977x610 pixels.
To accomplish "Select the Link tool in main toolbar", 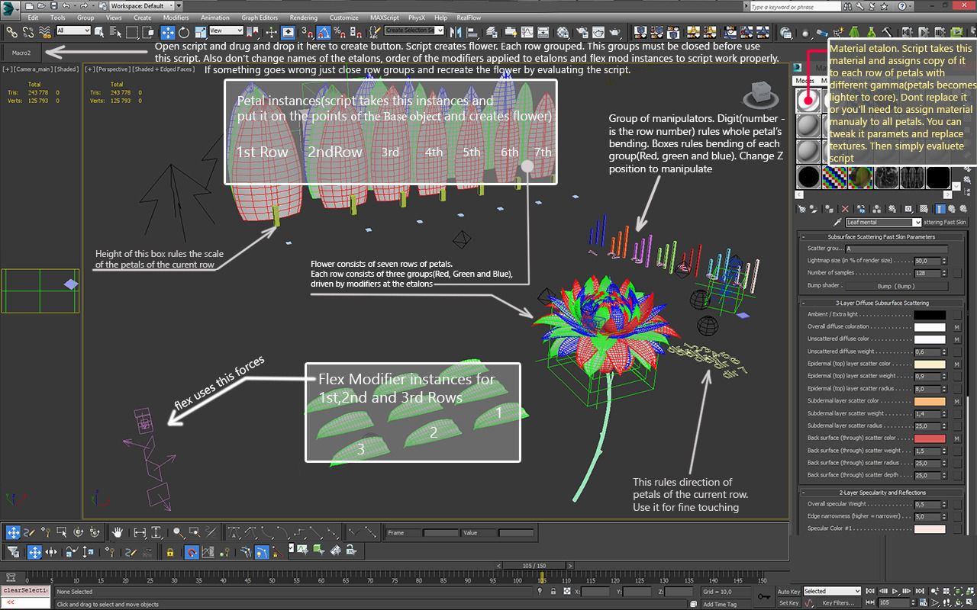I will coord(11,32).
